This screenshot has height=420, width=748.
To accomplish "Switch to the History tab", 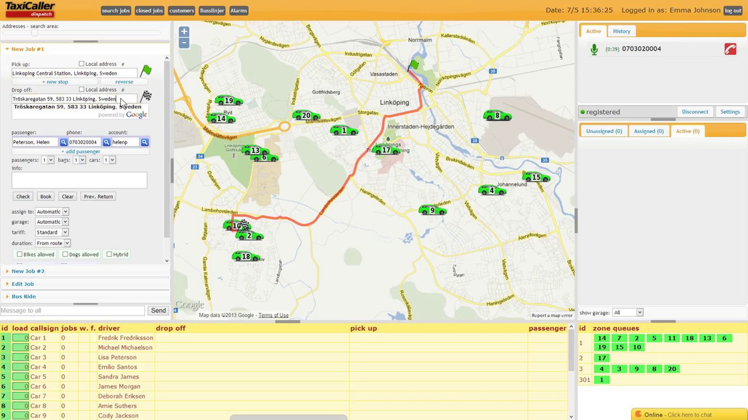I will [x=621, y=31].
